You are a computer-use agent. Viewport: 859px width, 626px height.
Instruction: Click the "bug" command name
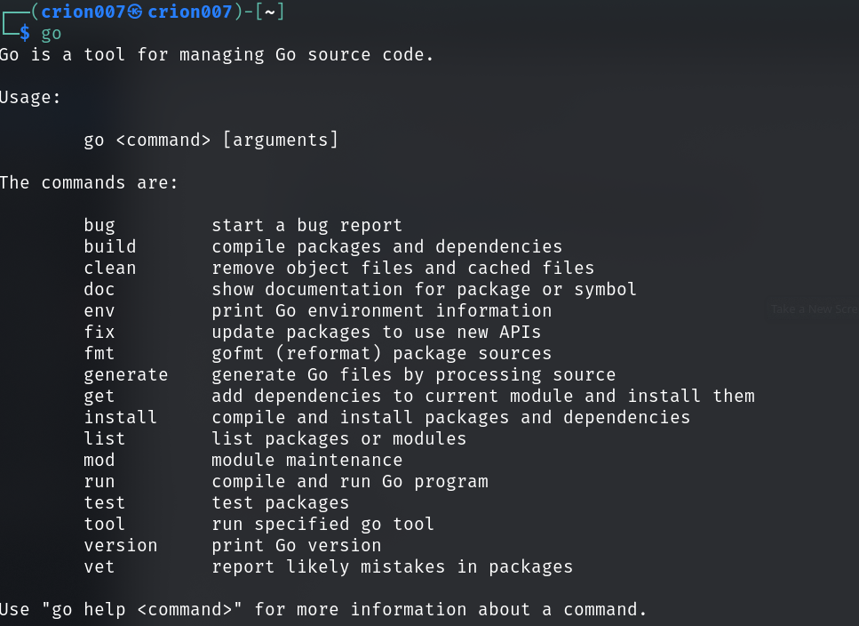coord(99,225)
